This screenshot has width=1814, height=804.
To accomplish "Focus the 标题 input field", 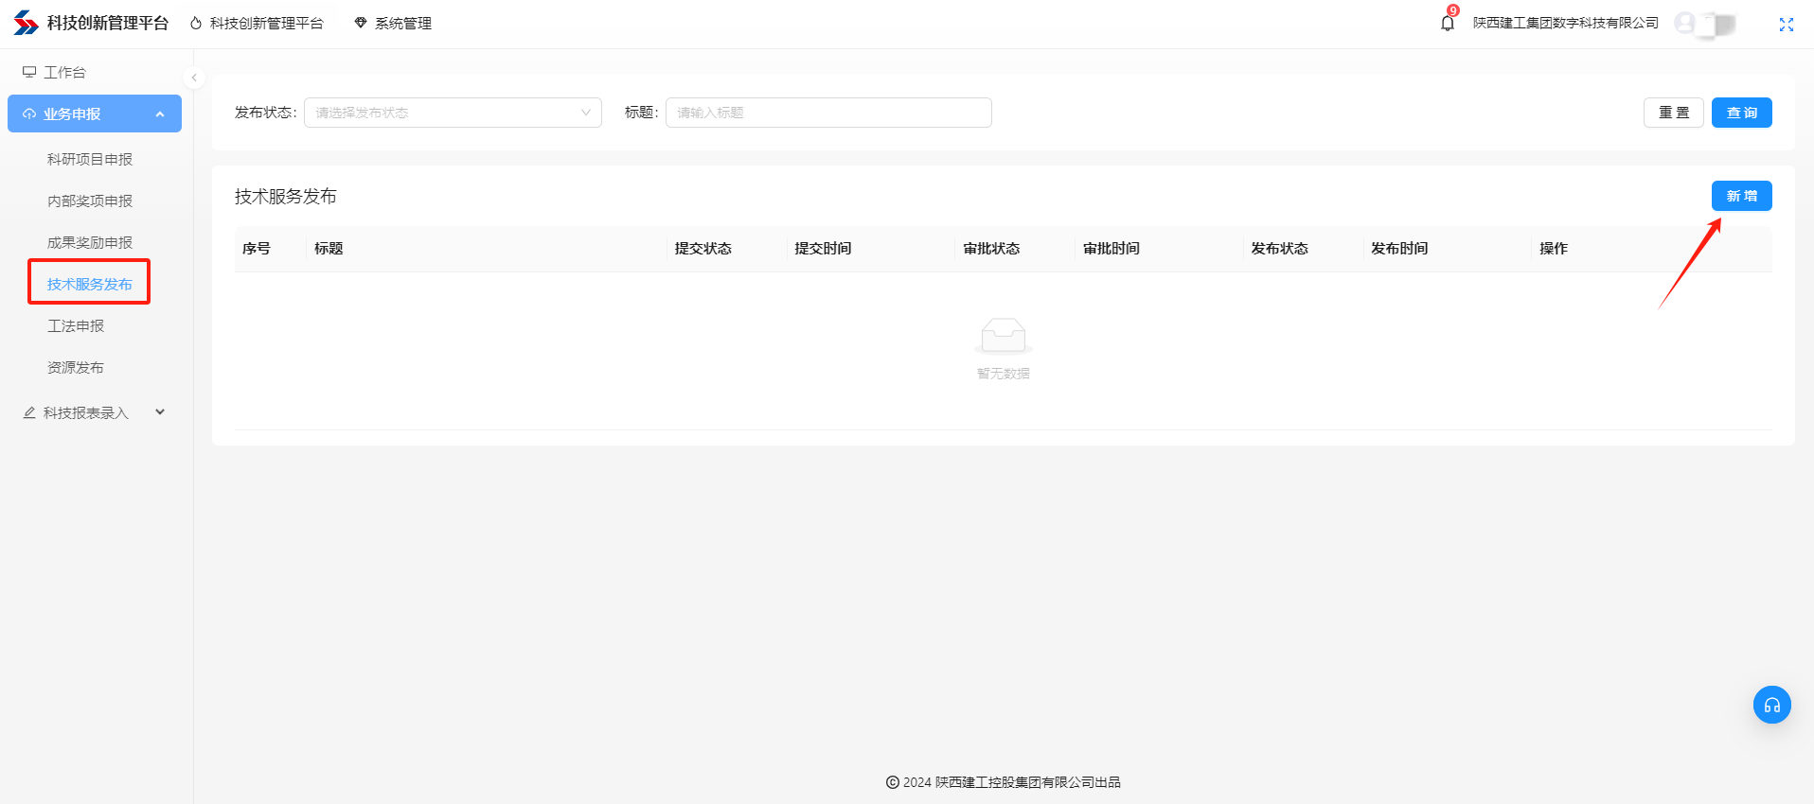I will pos(828,113).
